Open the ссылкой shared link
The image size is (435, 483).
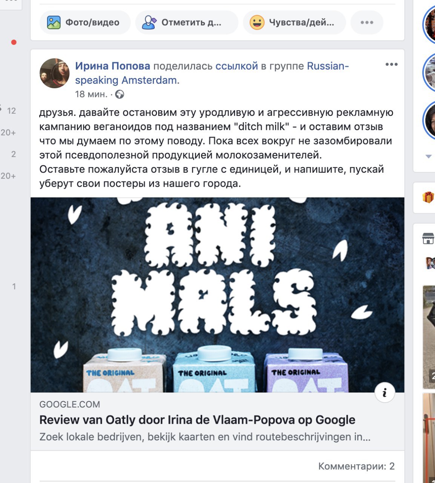(237, 66)
